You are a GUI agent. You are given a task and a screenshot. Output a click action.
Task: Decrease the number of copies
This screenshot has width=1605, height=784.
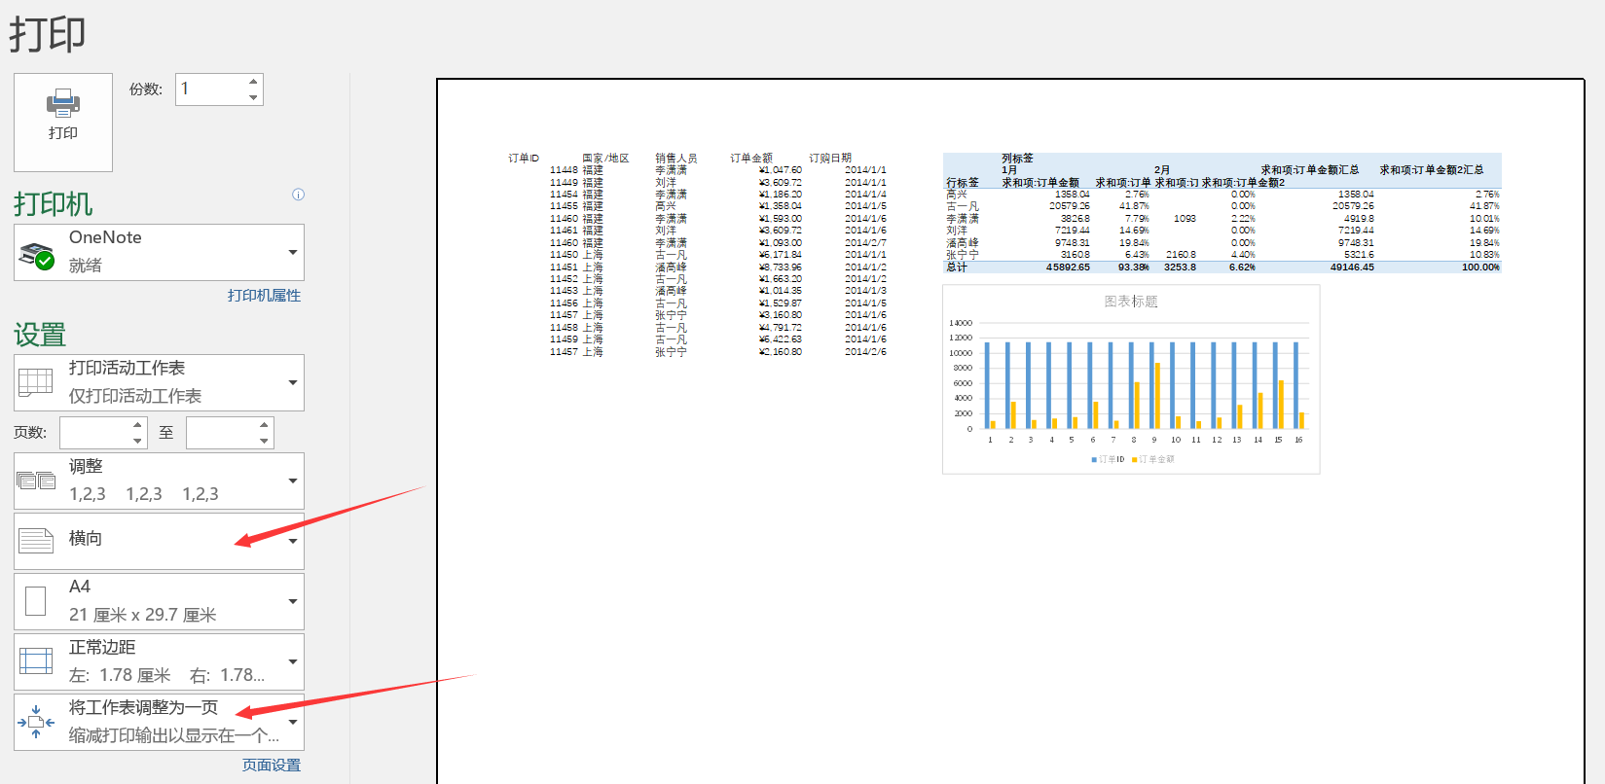tap(253, 97)
